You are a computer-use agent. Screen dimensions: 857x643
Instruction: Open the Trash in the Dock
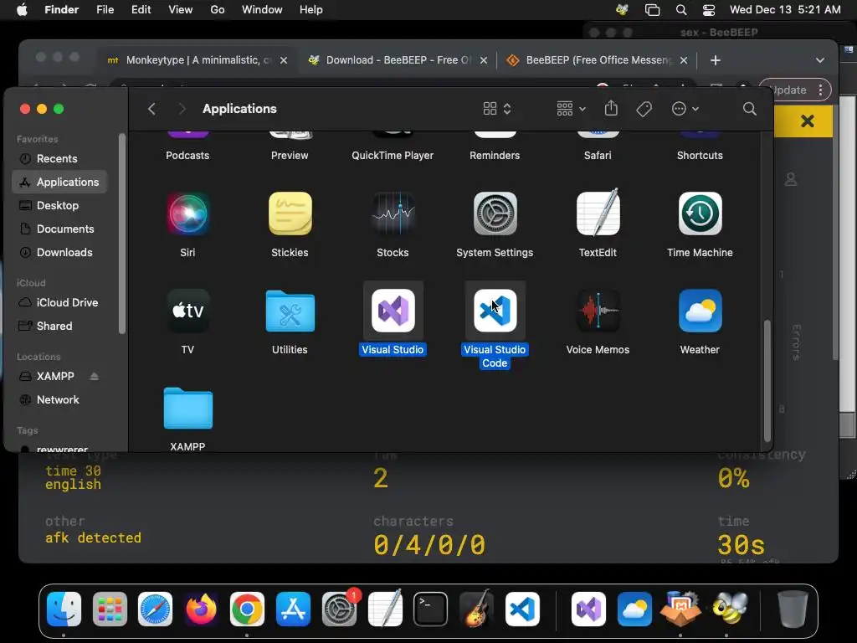pyautogui.click(x=793, y=610)
